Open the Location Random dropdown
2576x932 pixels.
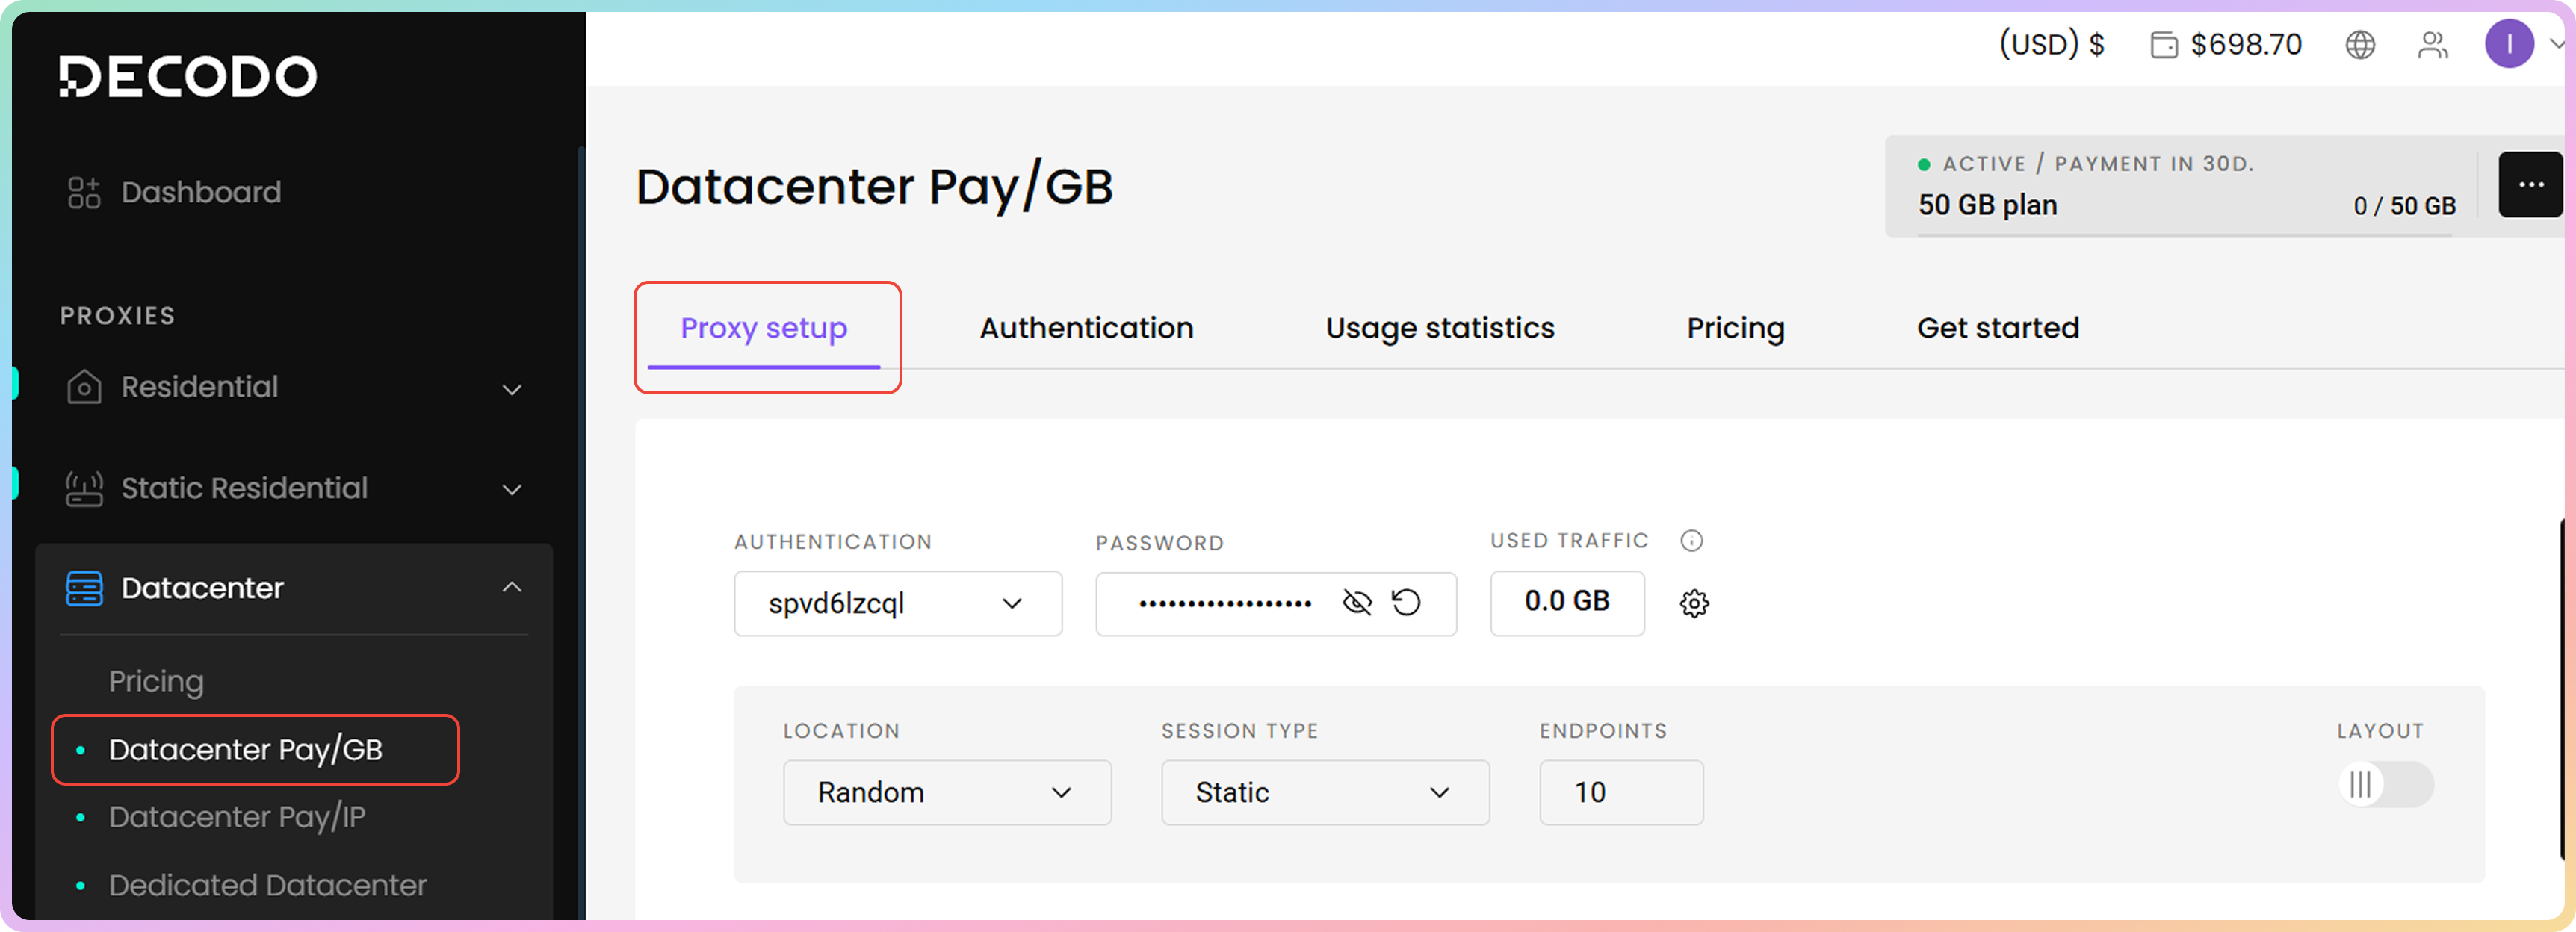tap(946, 793)
